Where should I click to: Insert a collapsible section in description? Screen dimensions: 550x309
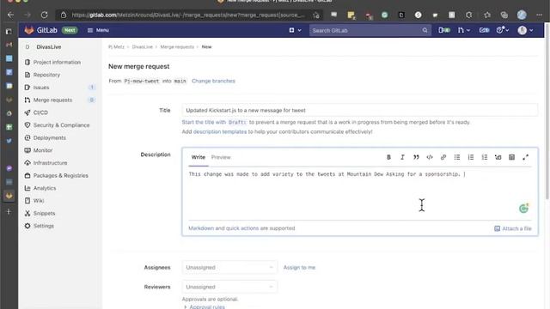tap(498, 157)
